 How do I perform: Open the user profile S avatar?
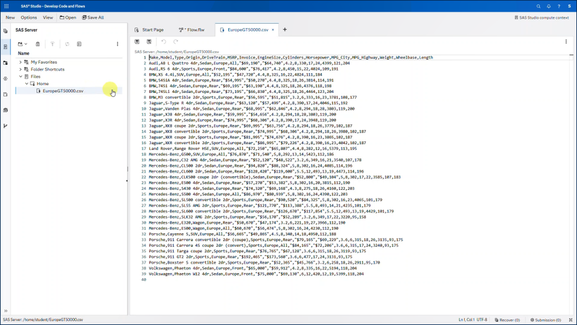click(x=569, y=6)
